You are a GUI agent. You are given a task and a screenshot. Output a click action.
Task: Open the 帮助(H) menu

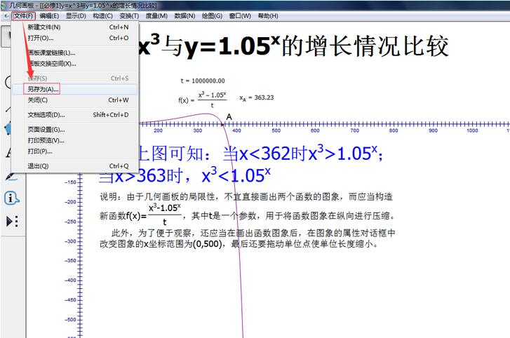268,16
